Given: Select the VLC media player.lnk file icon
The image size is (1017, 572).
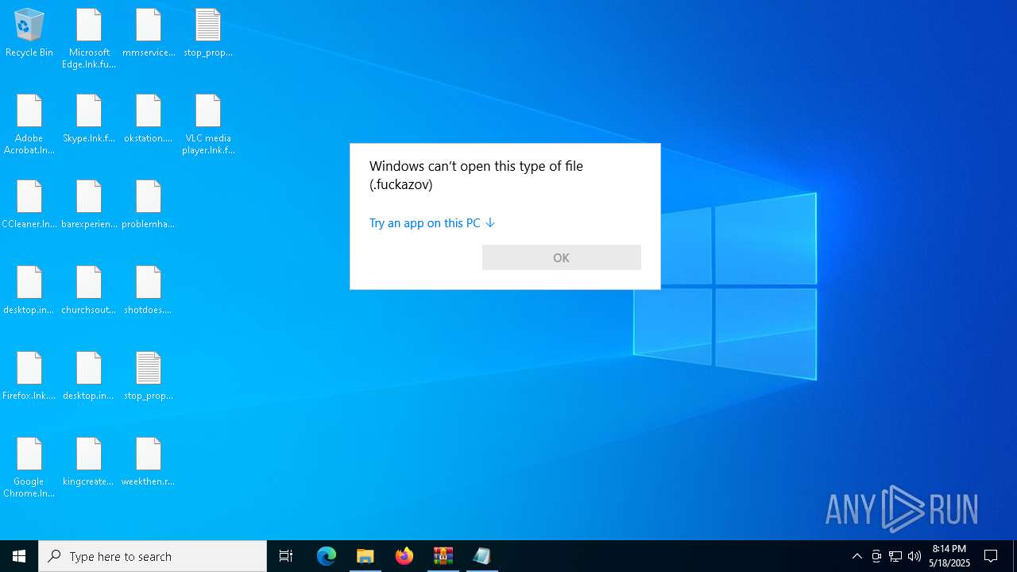Looking at the screenshot, I should pyautogui.click(x=208, y=125).
